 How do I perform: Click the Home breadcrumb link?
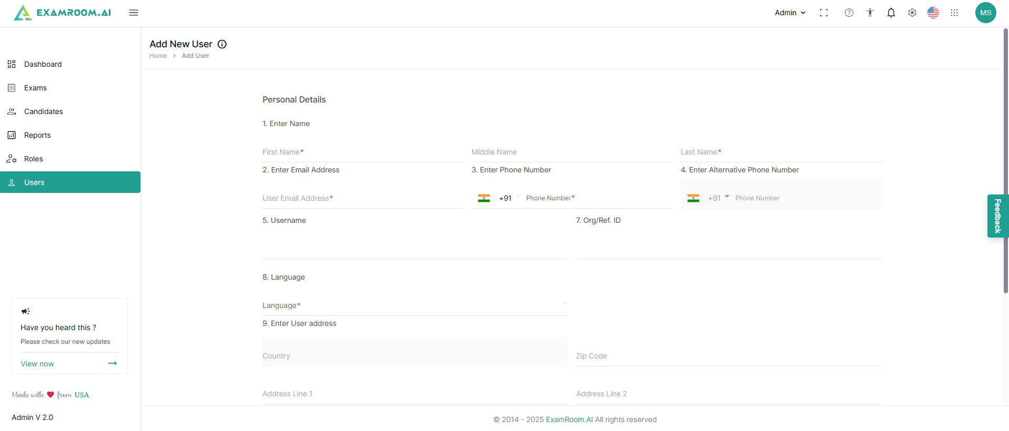coord(158,56)
